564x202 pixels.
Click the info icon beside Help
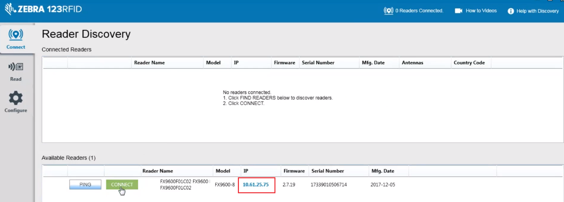click(x=511, y=11)
